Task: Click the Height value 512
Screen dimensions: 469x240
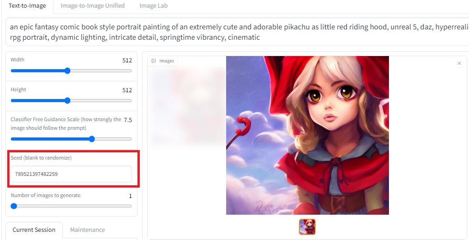Action: click(127, 90)
